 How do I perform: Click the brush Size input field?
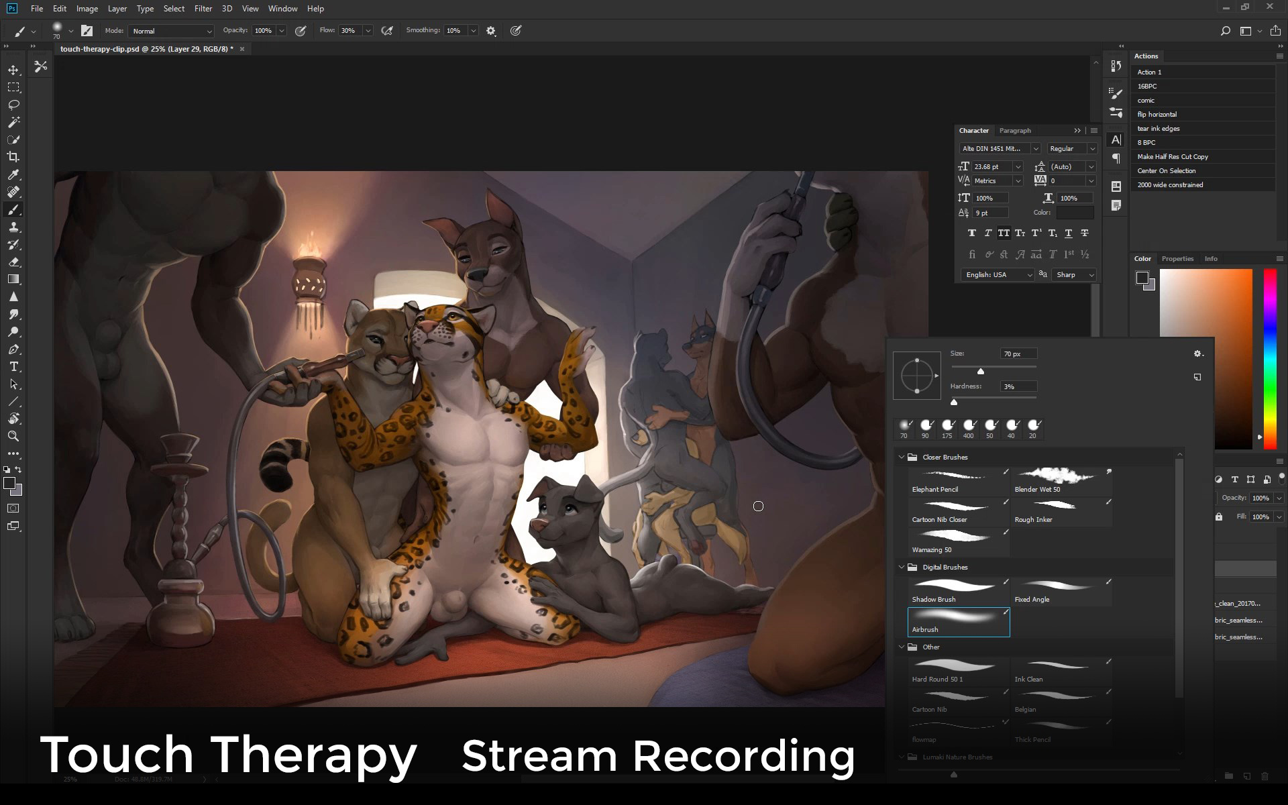tap(1018, 354)
